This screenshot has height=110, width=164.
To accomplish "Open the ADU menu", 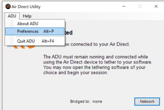I will [12, 16].
